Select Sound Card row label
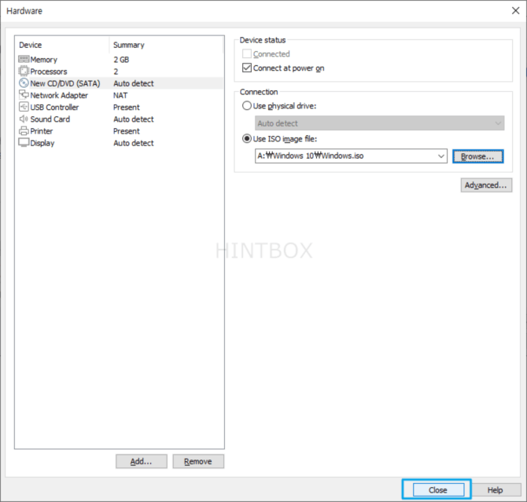The image size is (527, 502). pyautogui.click(x=50, y=119)
